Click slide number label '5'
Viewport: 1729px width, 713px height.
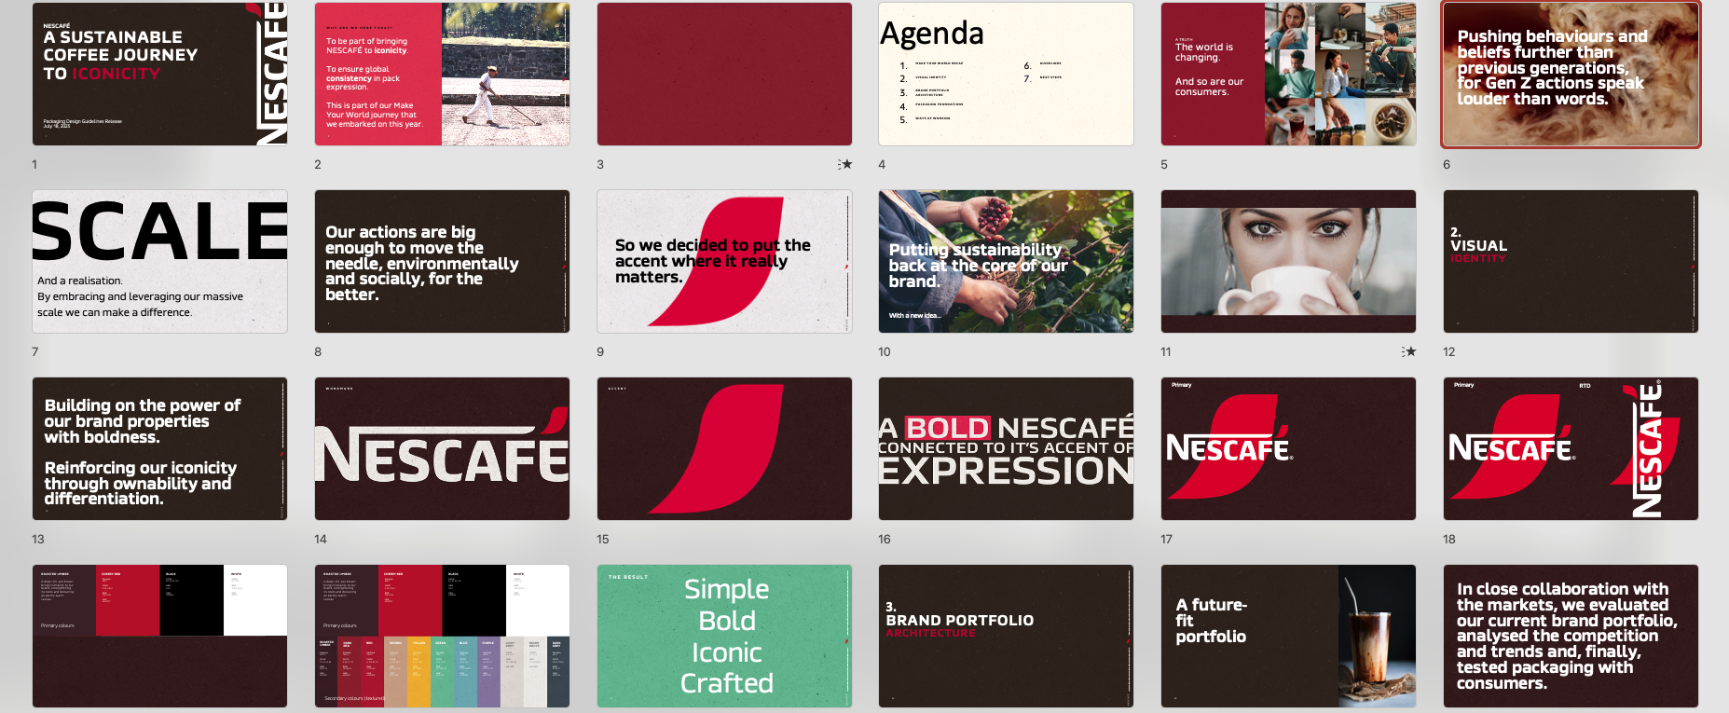1164,164
